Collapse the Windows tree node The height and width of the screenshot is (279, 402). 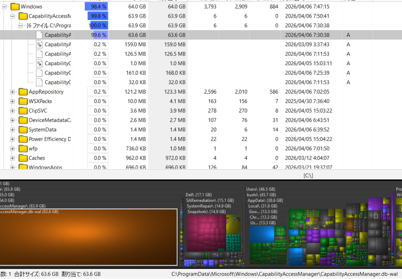tap(3, 6)
